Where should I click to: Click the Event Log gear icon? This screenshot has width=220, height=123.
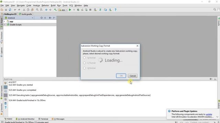click(211, 79)
